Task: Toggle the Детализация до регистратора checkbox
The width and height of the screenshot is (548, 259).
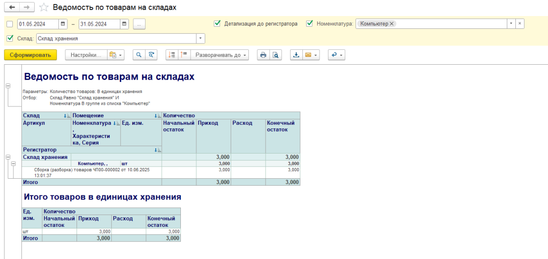Action: point(217,24)
